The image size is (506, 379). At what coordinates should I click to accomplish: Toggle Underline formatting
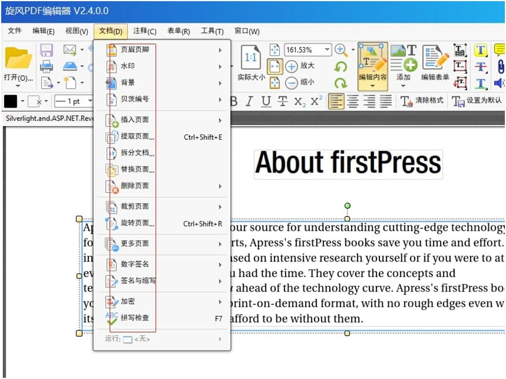coord(266,101)
